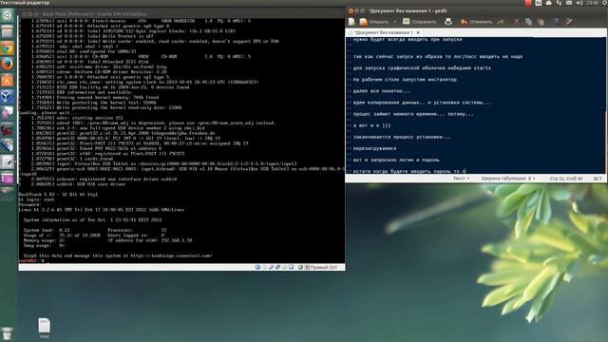Click the VirtualBox shared folders status icon
Viewport: 608px width, 342px height.
click(284, 267)
